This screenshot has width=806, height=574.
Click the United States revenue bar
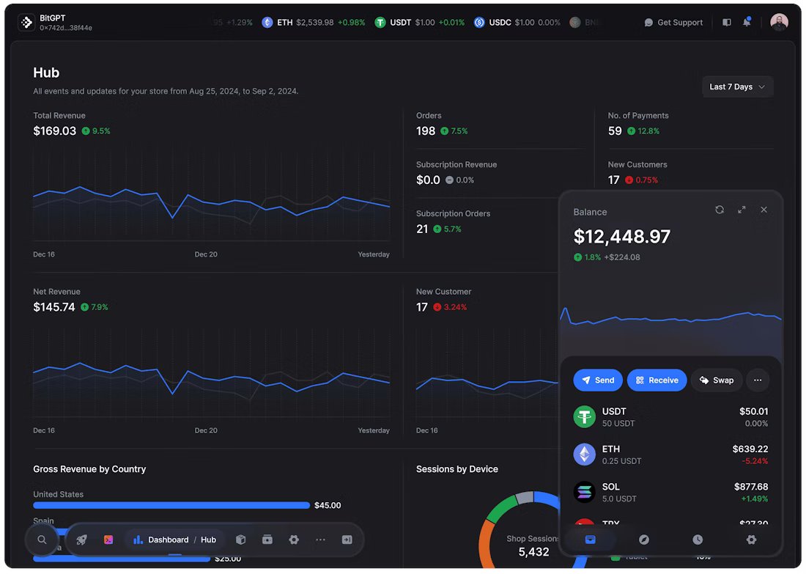point(171,506)
